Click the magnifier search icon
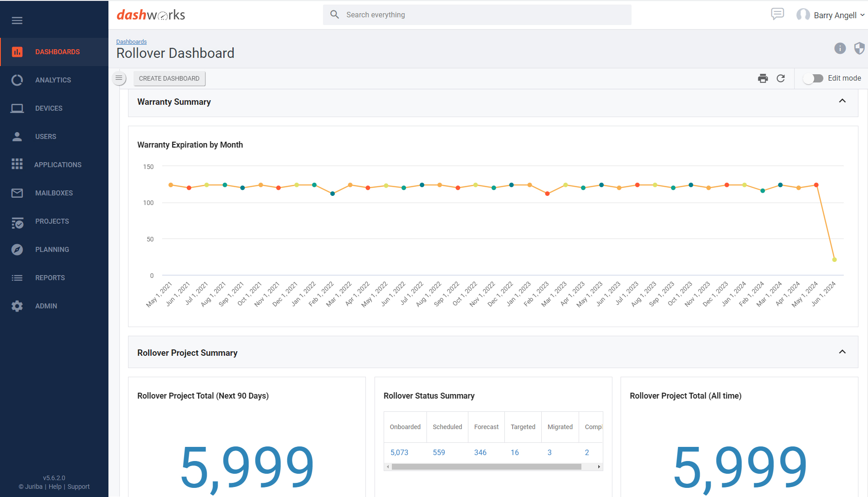Viewport: 868px width, 497px height. pyautogui.click(x=334, y=15)
